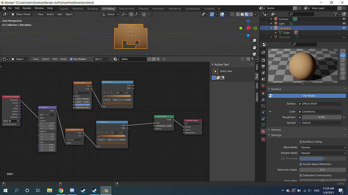The width and height of the screenshot is (348, 195).
Task: Open the Object Constraints properties tab icon
Action: pyautogui.click(x=263, y=119)
